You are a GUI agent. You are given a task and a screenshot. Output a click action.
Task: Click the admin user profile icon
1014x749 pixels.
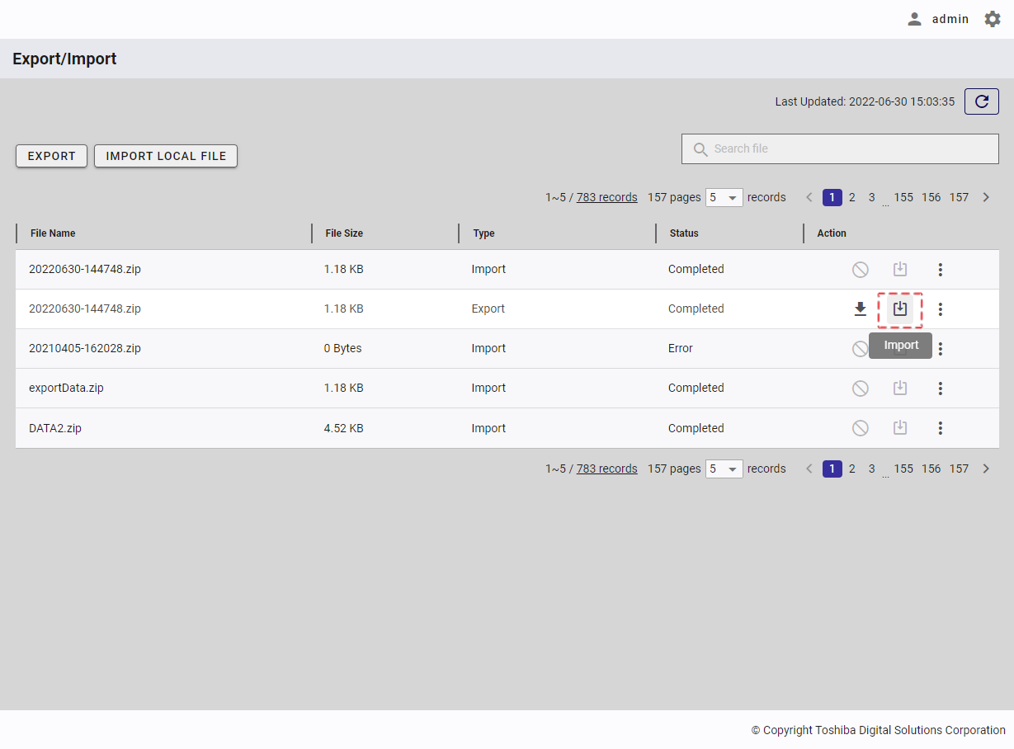(x=914, y=19)
